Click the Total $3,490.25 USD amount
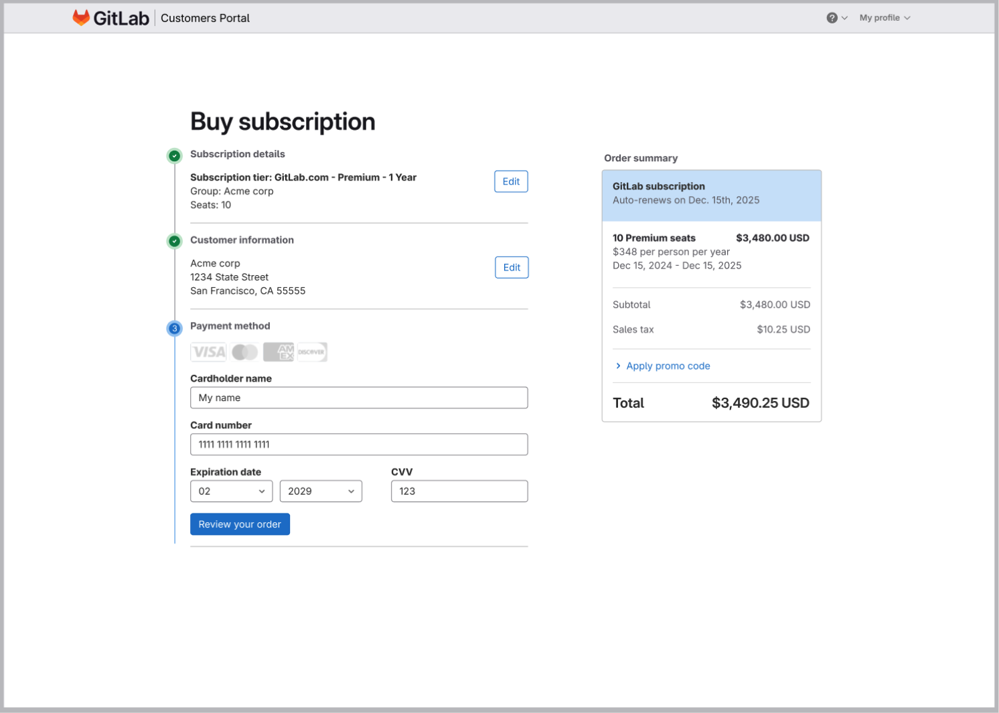 [760, 403]
